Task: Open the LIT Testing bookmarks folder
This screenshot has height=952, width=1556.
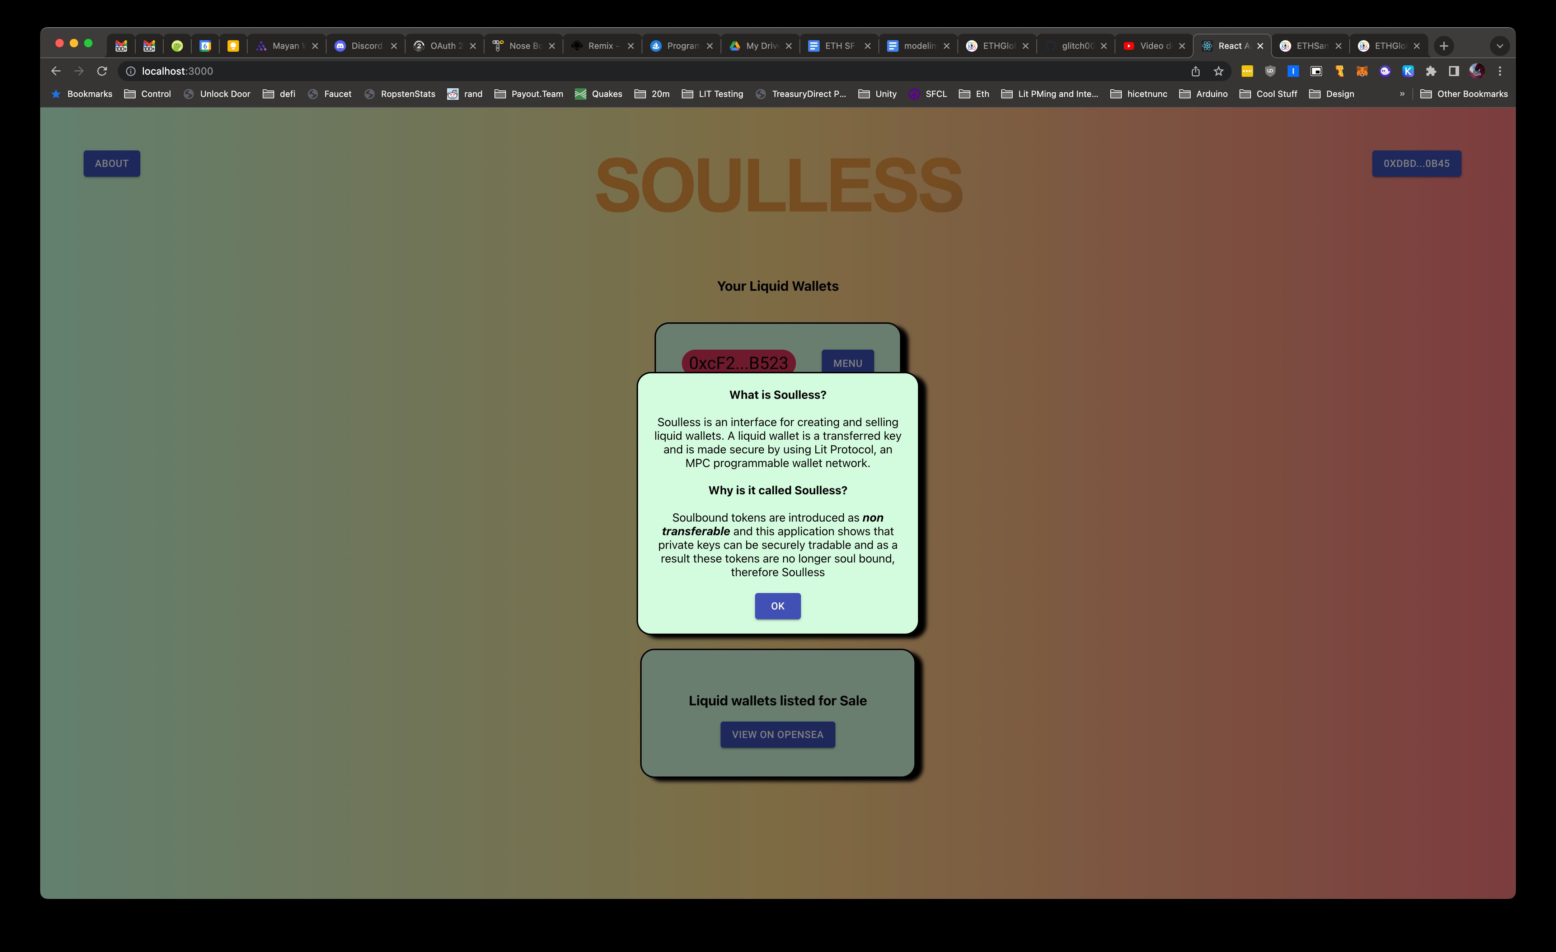Action: [x=712, y=94]
